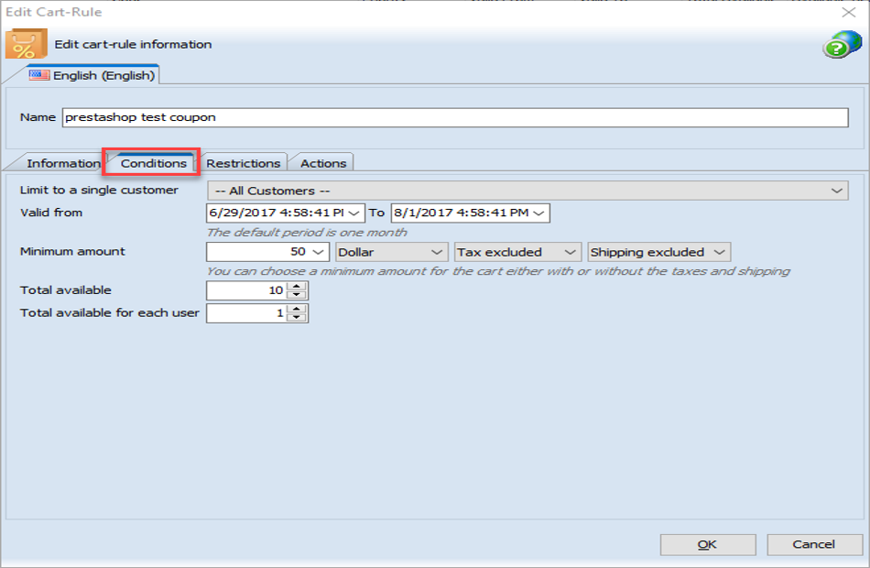Open the Tax excluded dropdown
The height and width of the screenshot is (568, 870).
click(517, 252)
